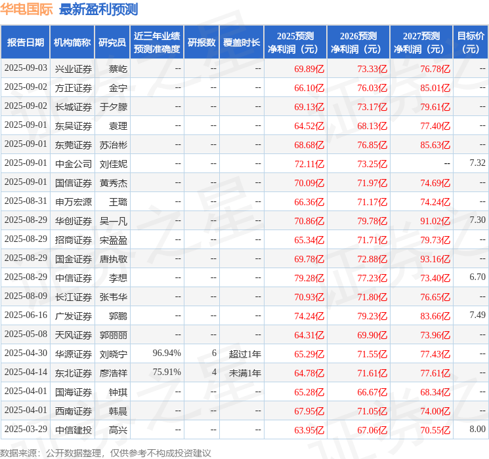
Task: Select the 研究员 column header
Action: [112, 43]
